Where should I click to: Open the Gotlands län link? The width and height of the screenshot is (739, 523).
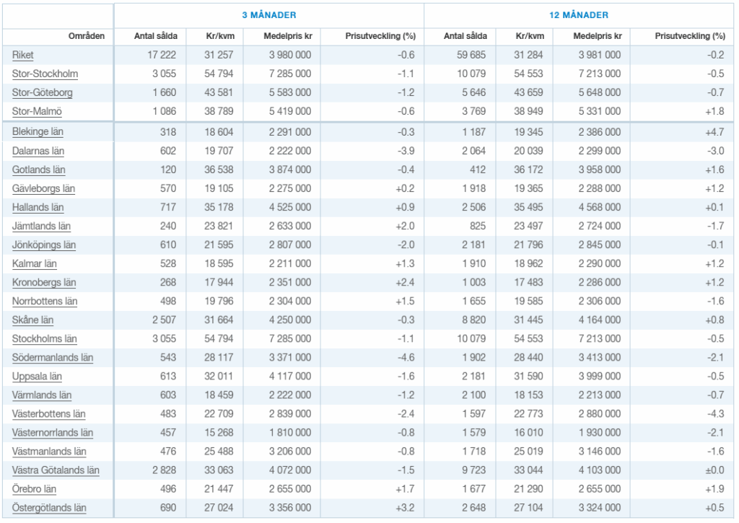click(x=39, y=170)
